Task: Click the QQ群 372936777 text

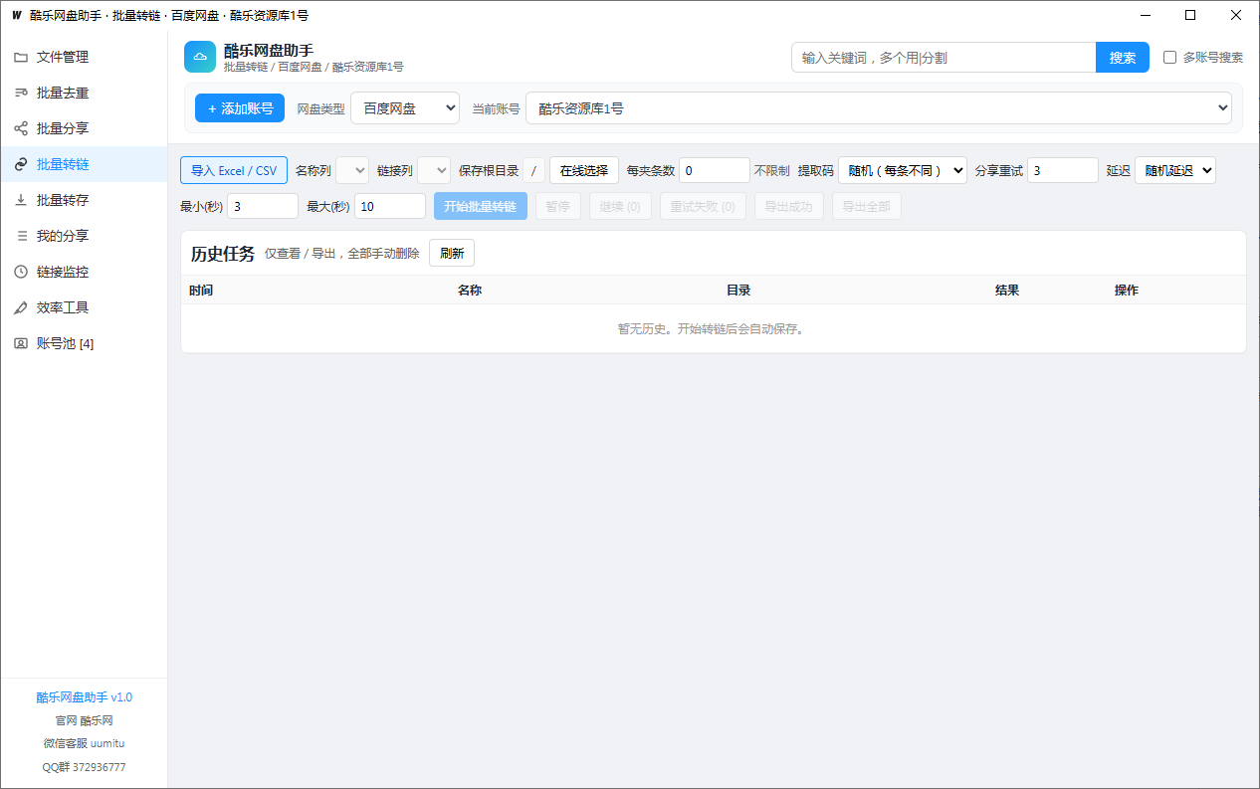Action: coord(85,767)
